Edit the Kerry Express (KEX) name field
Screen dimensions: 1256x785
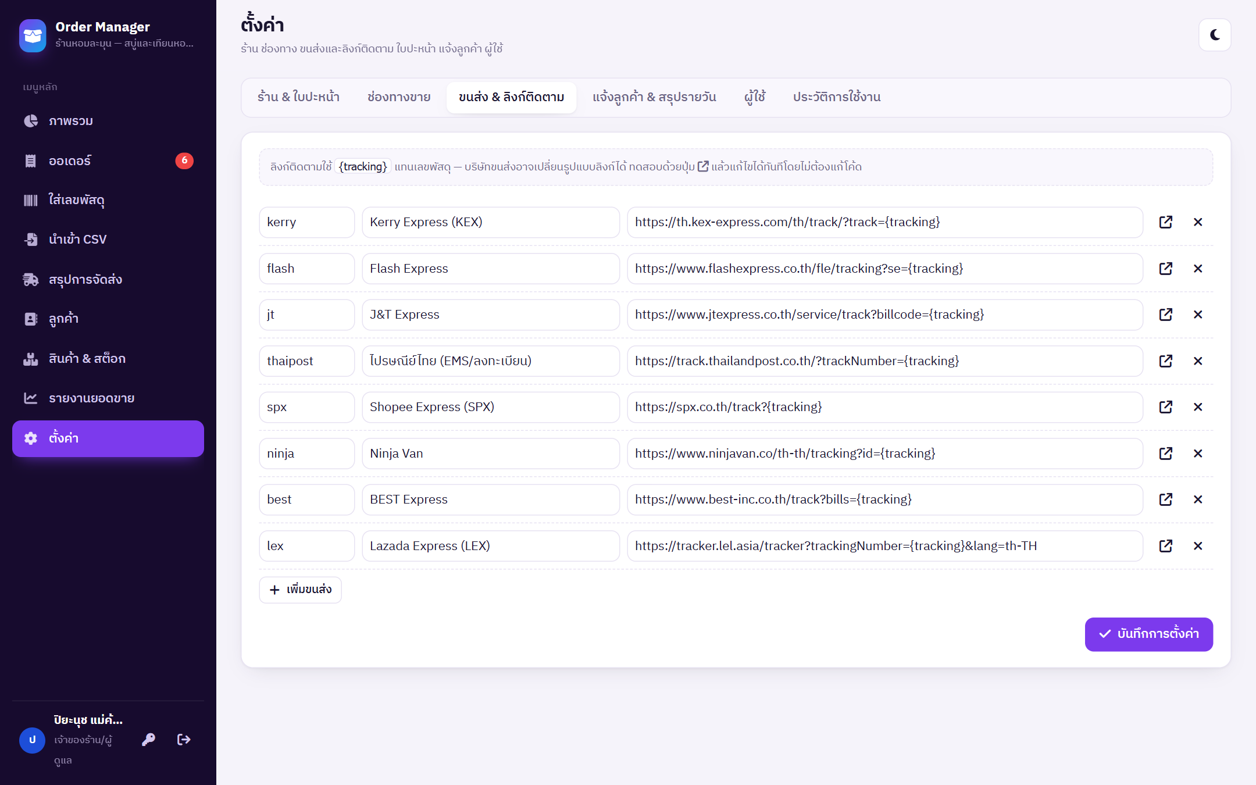[491, 222]
